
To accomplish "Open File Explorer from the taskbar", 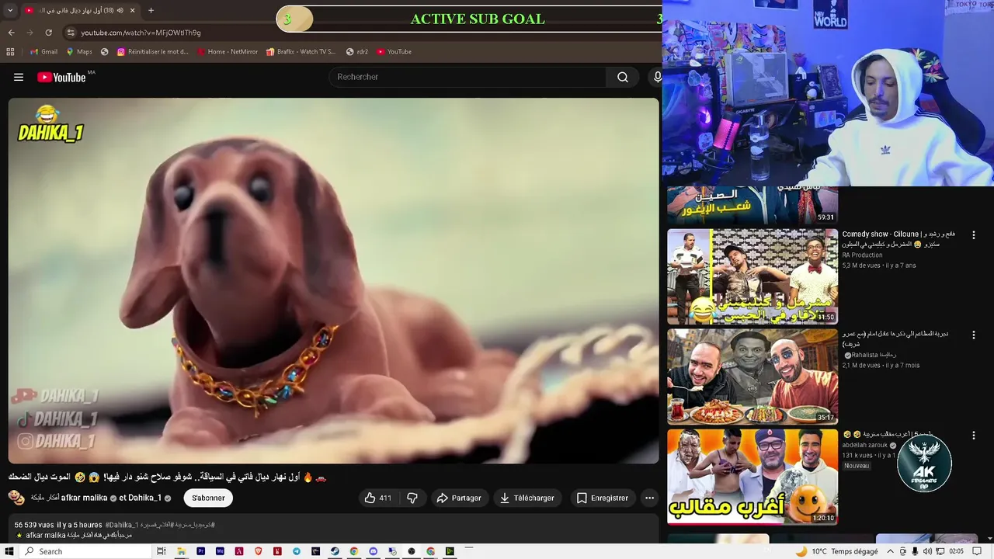I will pyautogui.click(x=181, y=551).
